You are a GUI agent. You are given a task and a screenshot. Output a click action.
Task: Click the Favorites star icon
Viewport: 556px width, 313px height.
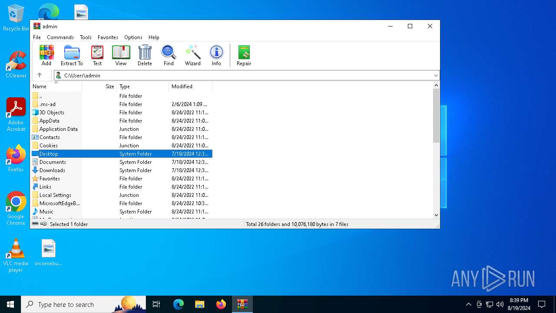point(35,179)
